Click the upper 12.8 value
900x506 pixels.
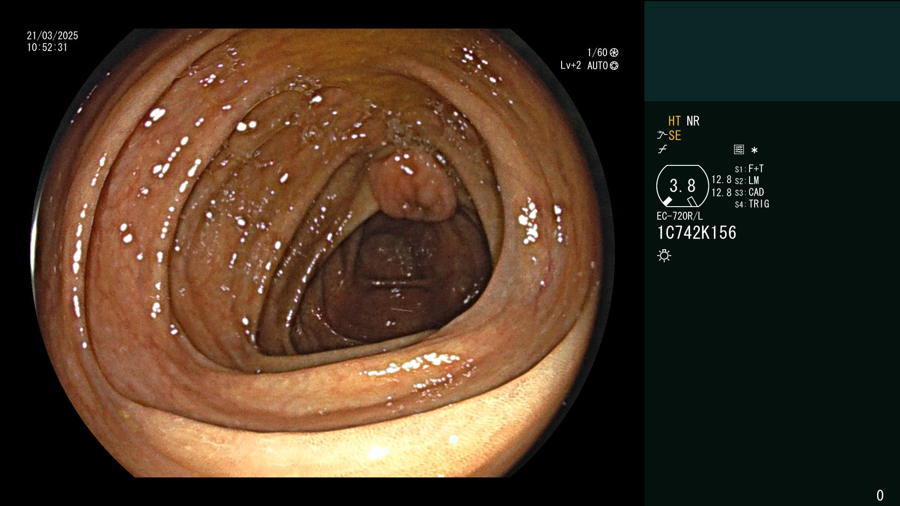[x=721, y=179]
